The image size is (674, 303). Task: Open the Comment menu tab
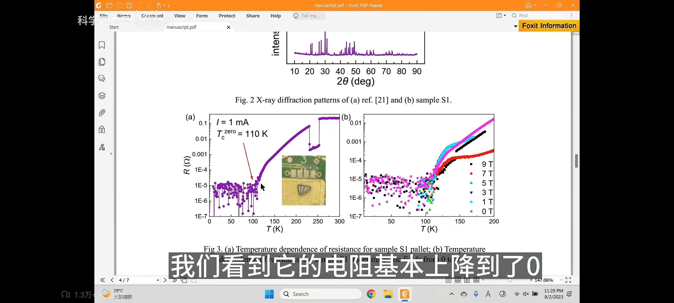[x=152, y=16]
